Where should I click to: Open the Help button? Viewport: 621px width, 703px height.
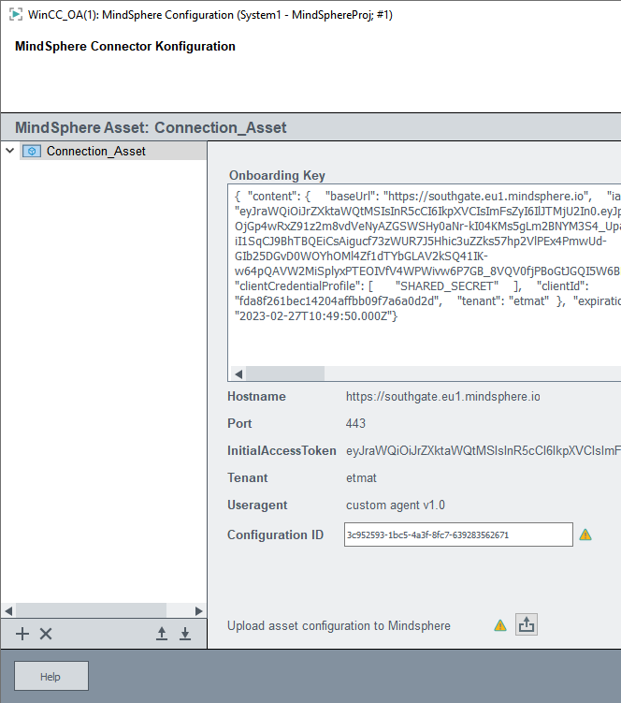(51, 676)
